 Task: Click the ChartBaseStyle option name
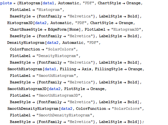[26, 29]
